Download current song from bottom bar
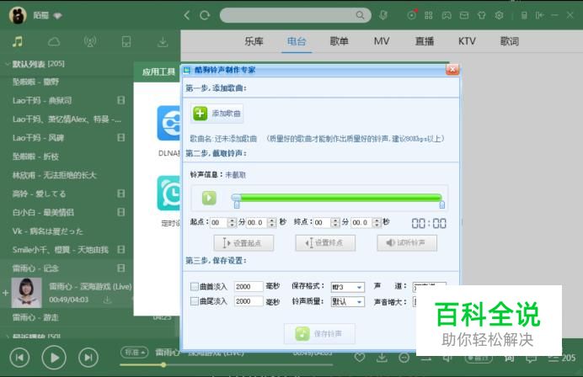583x377 pixels. coord(382,358)
